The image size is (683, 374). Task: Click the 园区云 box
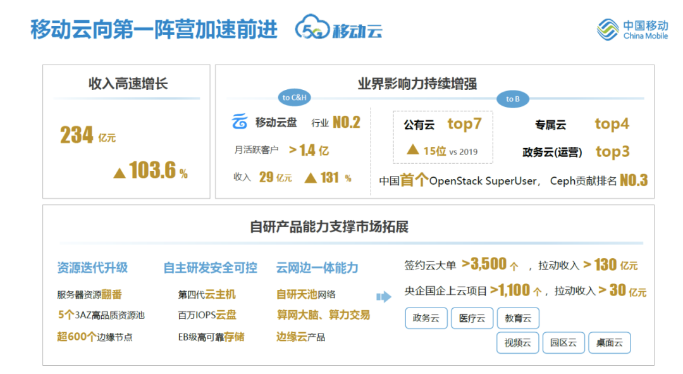563,342
